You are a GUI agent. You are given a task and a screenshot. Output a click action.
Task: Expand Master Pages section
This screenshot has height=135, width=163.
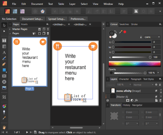(10, 29)
